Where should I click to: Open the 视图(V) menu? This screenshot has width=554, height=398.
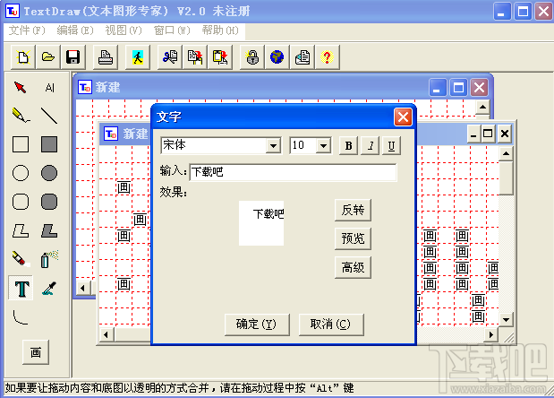pos(124,30)
